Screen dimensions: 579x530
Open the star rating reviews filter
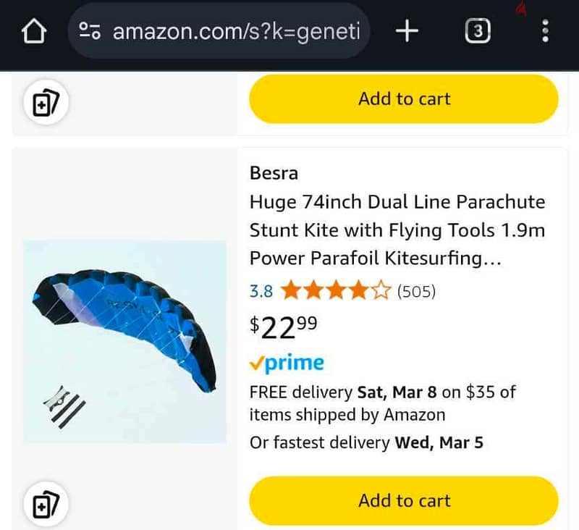(337, 290)
